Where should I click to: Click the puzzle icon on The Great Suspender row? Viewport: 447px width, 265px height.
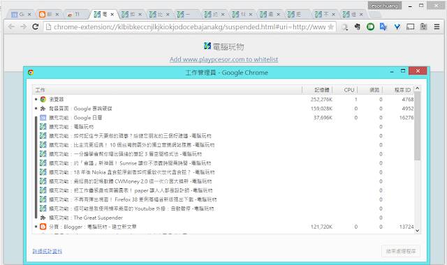click(x=43, y=218)
